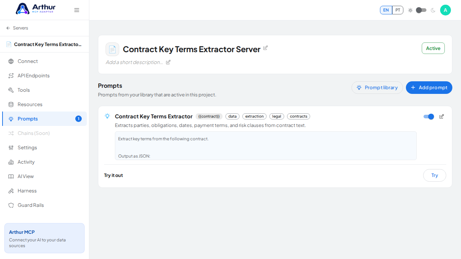Viewport: 461px width, 259px height.
Task: Click the server document icon tile
Action: pos(112,49)
